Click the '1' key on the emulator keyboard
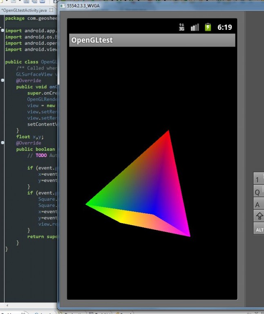Image resolution: width=264 pixels, height=314 pixels. click(259, 178)
